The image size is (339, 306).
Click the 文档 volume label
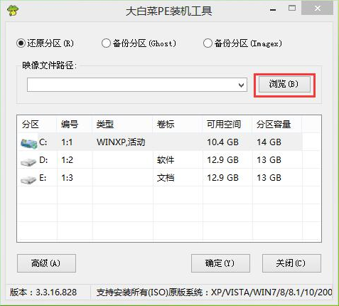166,178
